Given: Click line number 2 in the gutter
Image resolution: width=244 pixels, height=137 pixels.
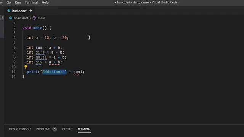Looking at the screenshot, I should point(14,28).
